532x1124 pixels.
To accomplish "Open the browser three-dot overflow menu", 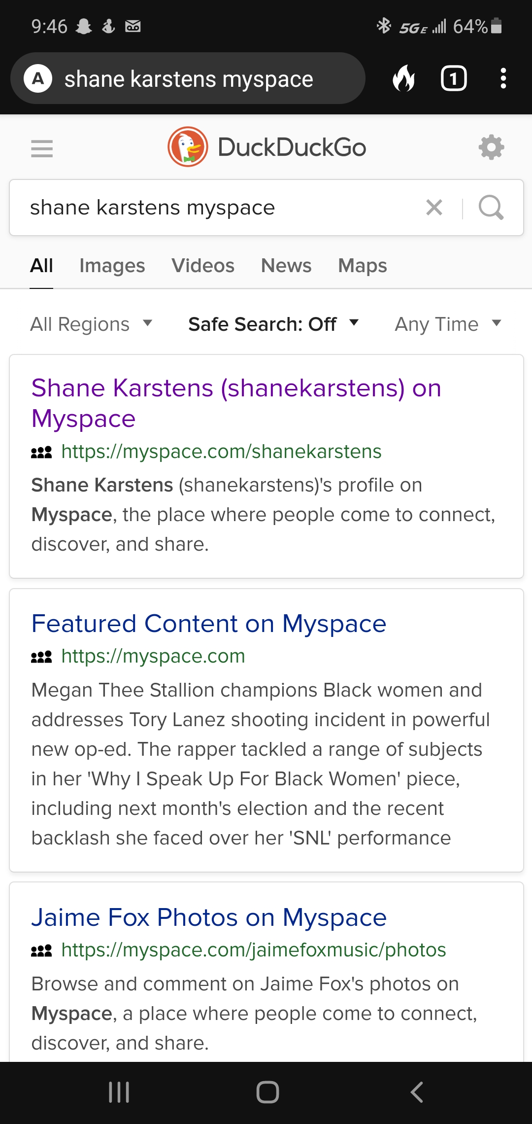I will (503, 78).
